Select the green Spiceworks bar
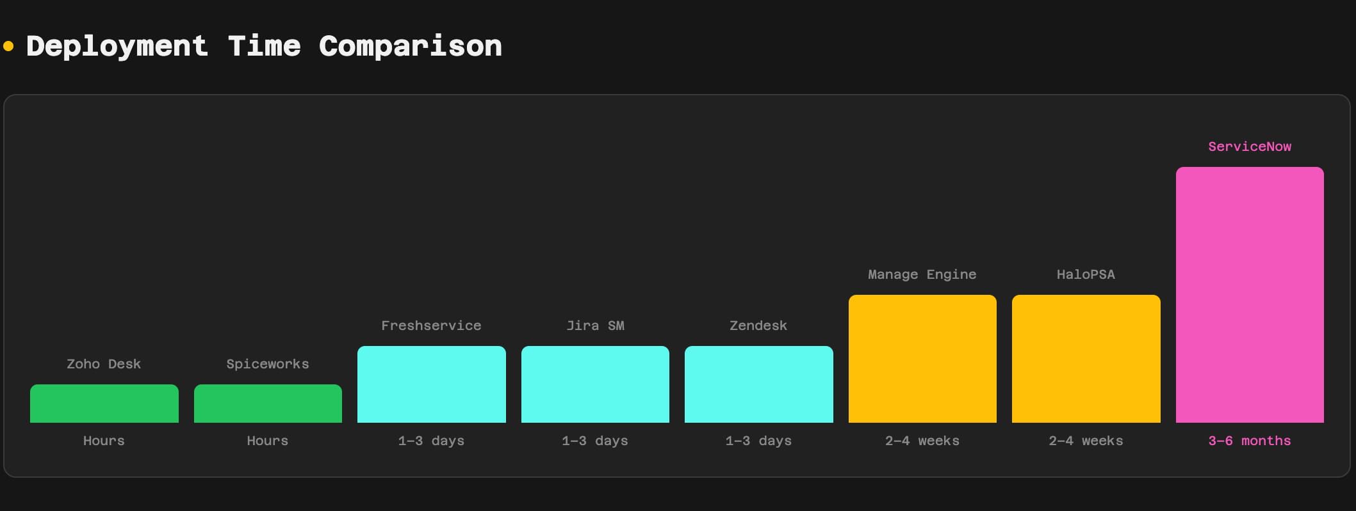This screenshot has width=1356, height=511. coord(268,404)
